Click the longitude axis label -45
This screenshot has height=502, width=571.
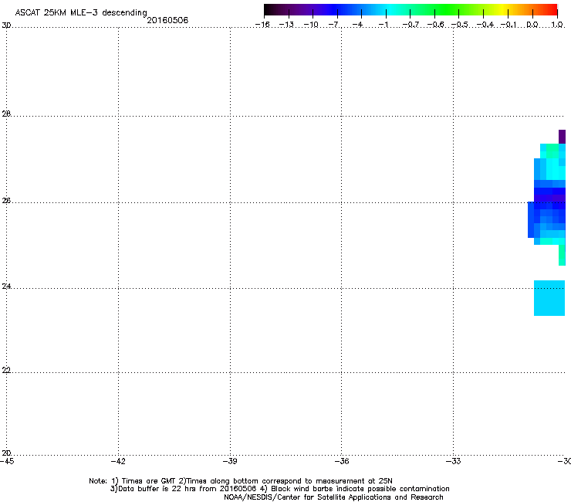point(7,461)
